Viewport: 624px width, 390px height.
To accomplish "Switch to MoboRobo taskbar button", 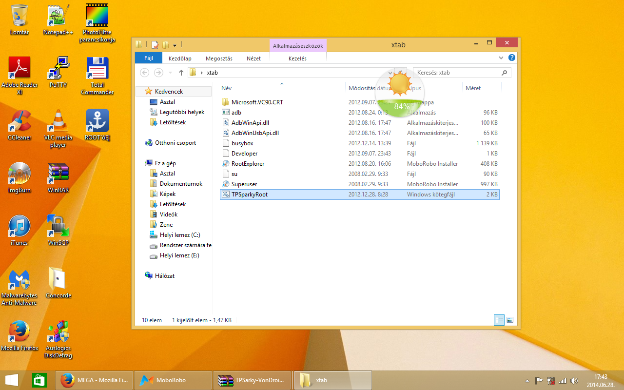I will point(172,380).
